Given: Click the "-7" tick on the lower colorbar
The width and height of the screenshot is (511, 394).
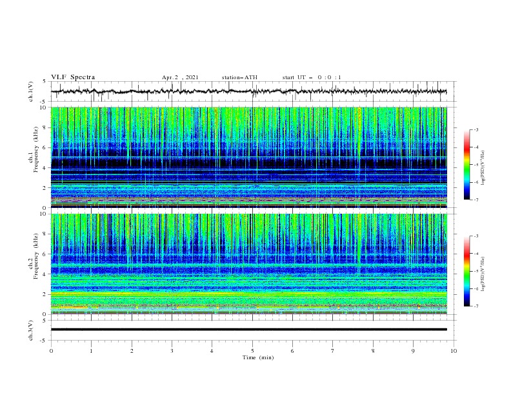Looking at the screenshot, I should (476, 306).
